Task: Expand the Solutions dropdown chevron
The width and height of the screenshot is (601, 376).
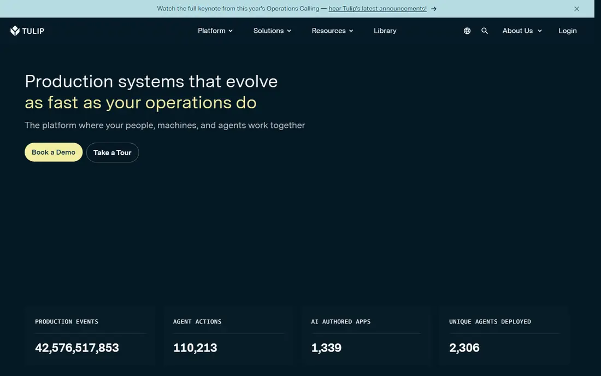Action: [289, 31]
